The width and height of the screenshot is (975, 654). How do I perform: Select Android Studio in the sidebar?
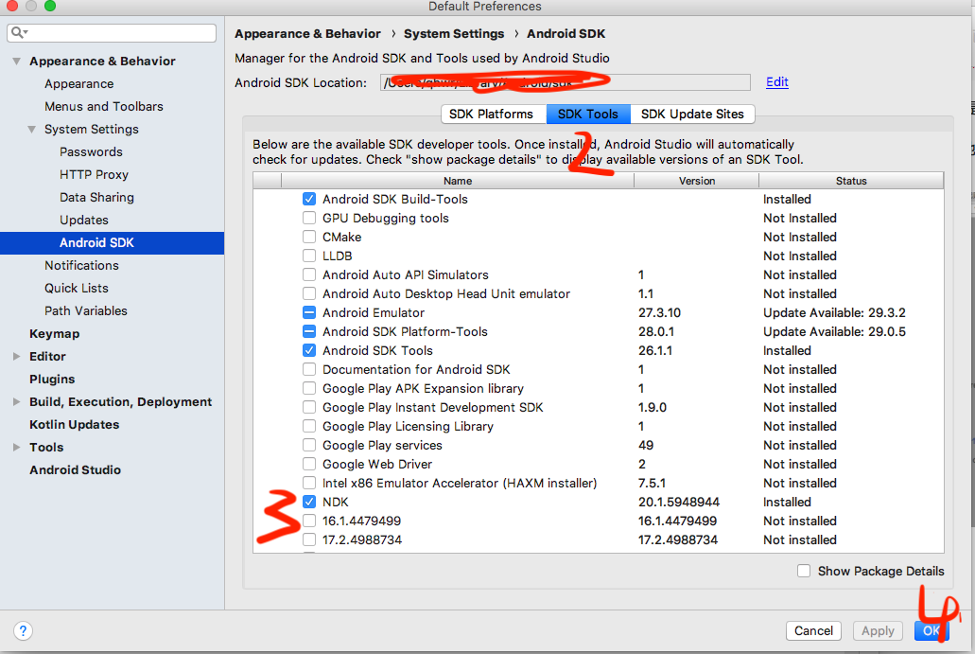pyautogui.click(x=76, y=469)
